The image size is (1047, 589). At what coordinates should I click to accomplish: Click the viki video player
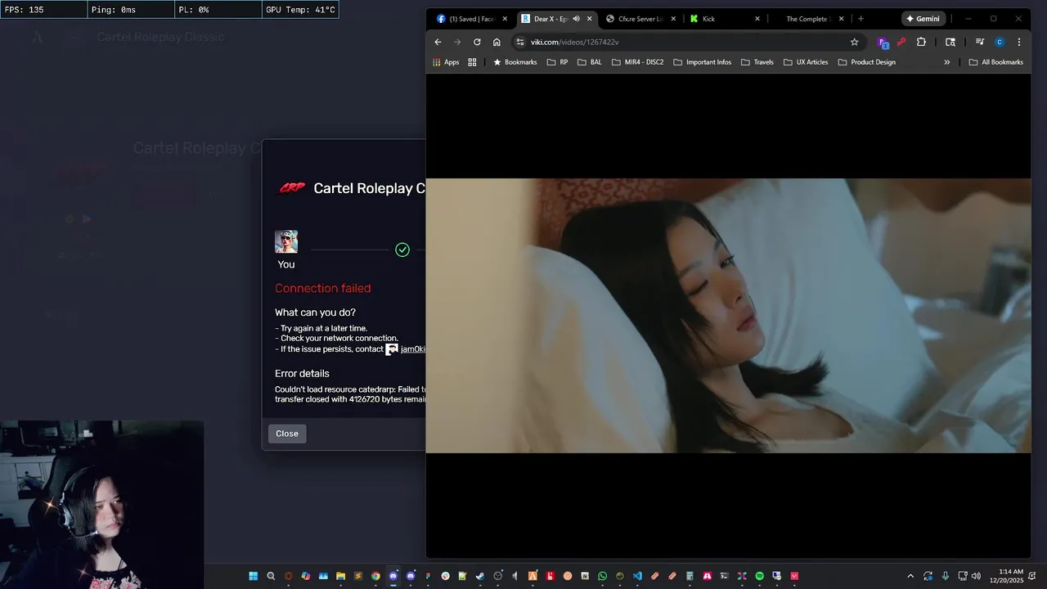click(728, 316)
